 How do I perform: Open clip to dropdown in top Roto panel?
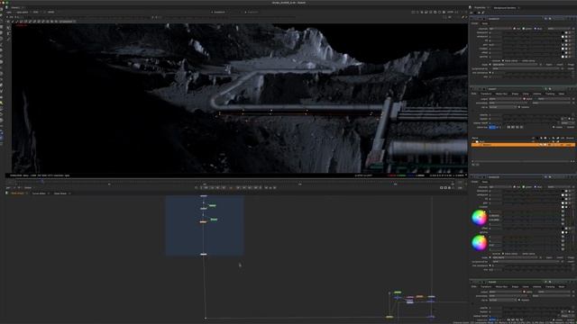coord(502,107)
